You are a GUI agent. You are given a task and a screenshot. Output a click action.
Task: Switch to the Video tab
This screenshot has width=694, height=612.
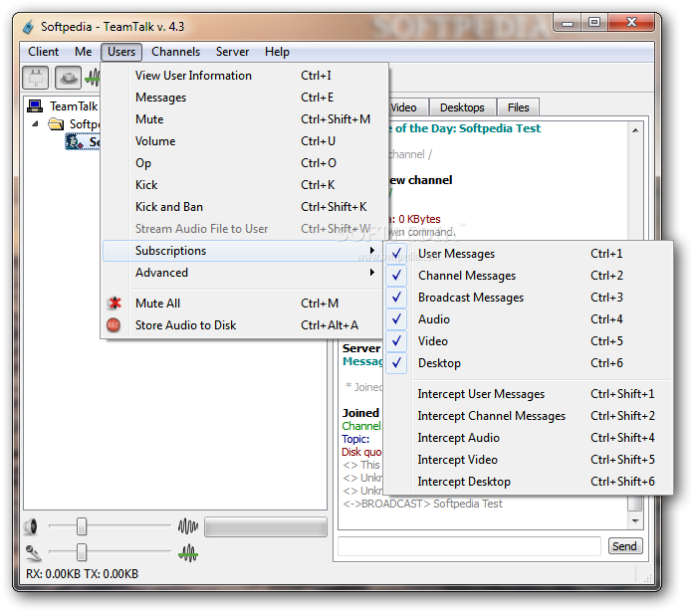[x=407, y=107]
